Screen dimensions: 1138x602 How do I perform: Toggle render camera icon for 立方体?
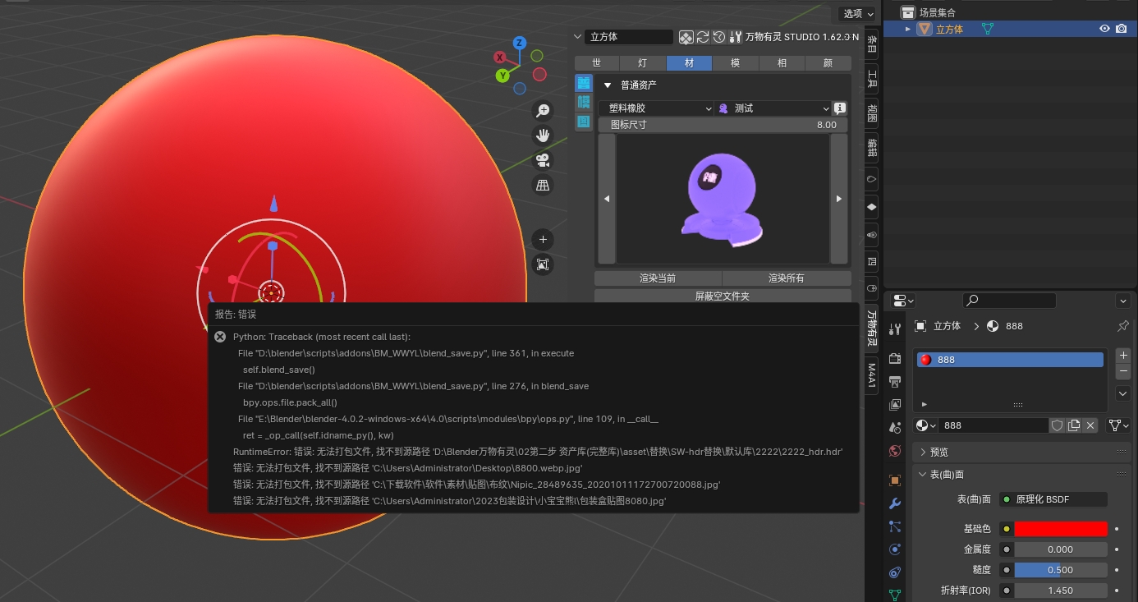1122,29
